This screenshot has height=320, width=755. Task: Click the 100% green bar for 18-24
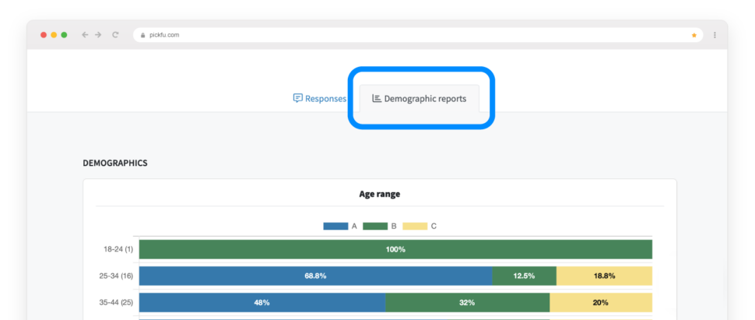396,250
